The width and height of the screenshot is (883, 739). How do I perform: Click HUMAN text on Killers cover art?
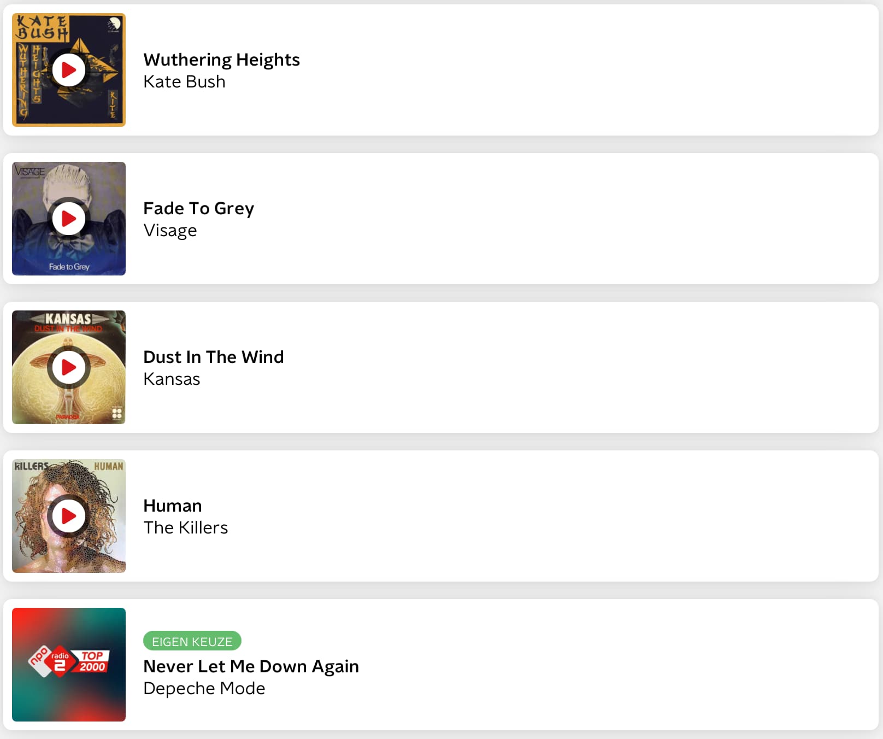[108, 466]
